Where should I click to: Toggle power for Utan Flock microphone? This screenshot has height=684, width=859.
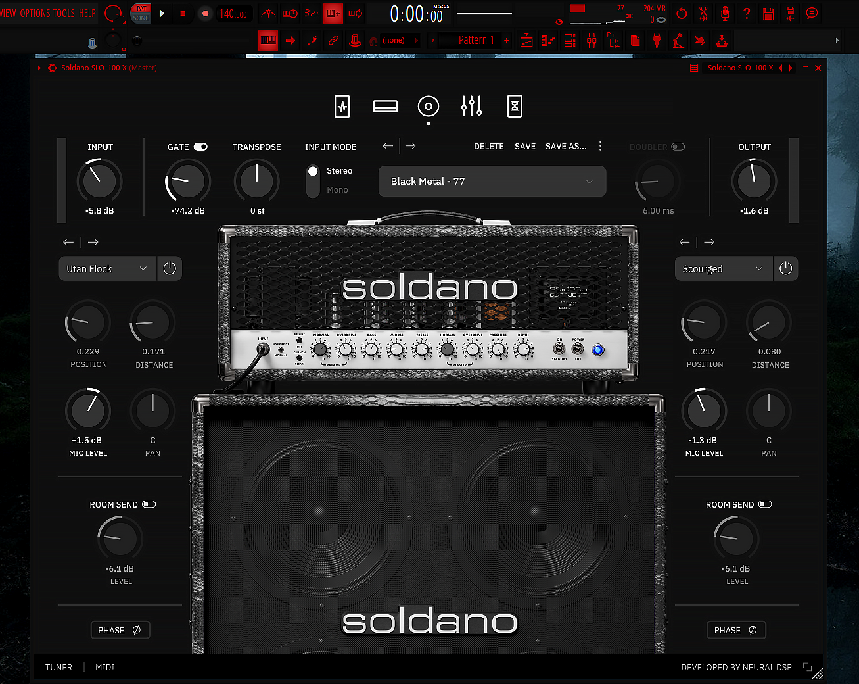(x=170, y=268)
